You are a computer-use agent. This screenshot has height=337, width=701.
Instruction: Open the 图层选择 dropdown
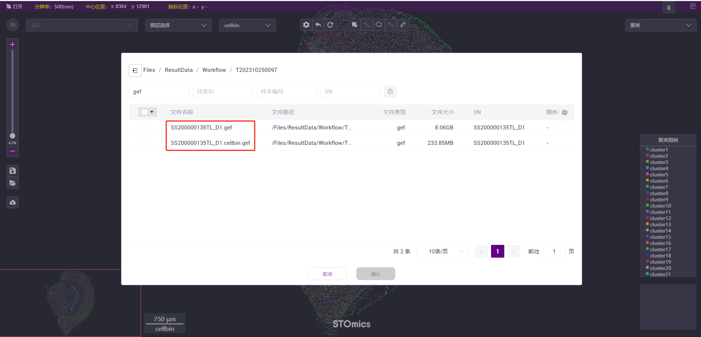[178, 25]
